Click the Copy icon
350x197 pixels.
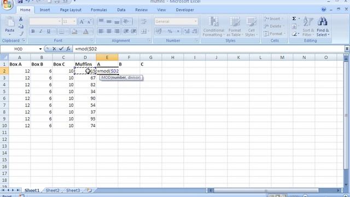(x=21, y=26)
